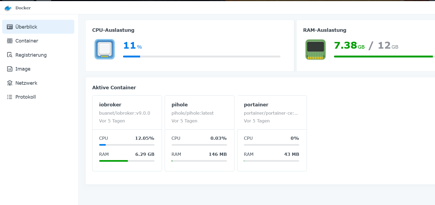
Task: Open the Netzwerk section
Action: (x=38, y=83)
